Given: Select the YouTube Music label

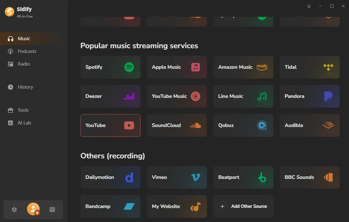Looking at the screenshot, I should [169, 96].
